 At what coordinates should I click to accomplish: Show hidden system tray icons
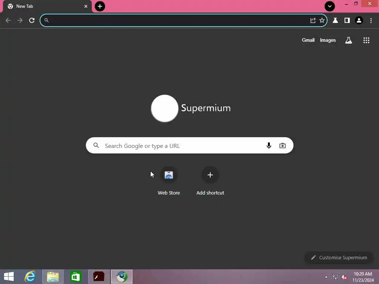coord(326,277)
